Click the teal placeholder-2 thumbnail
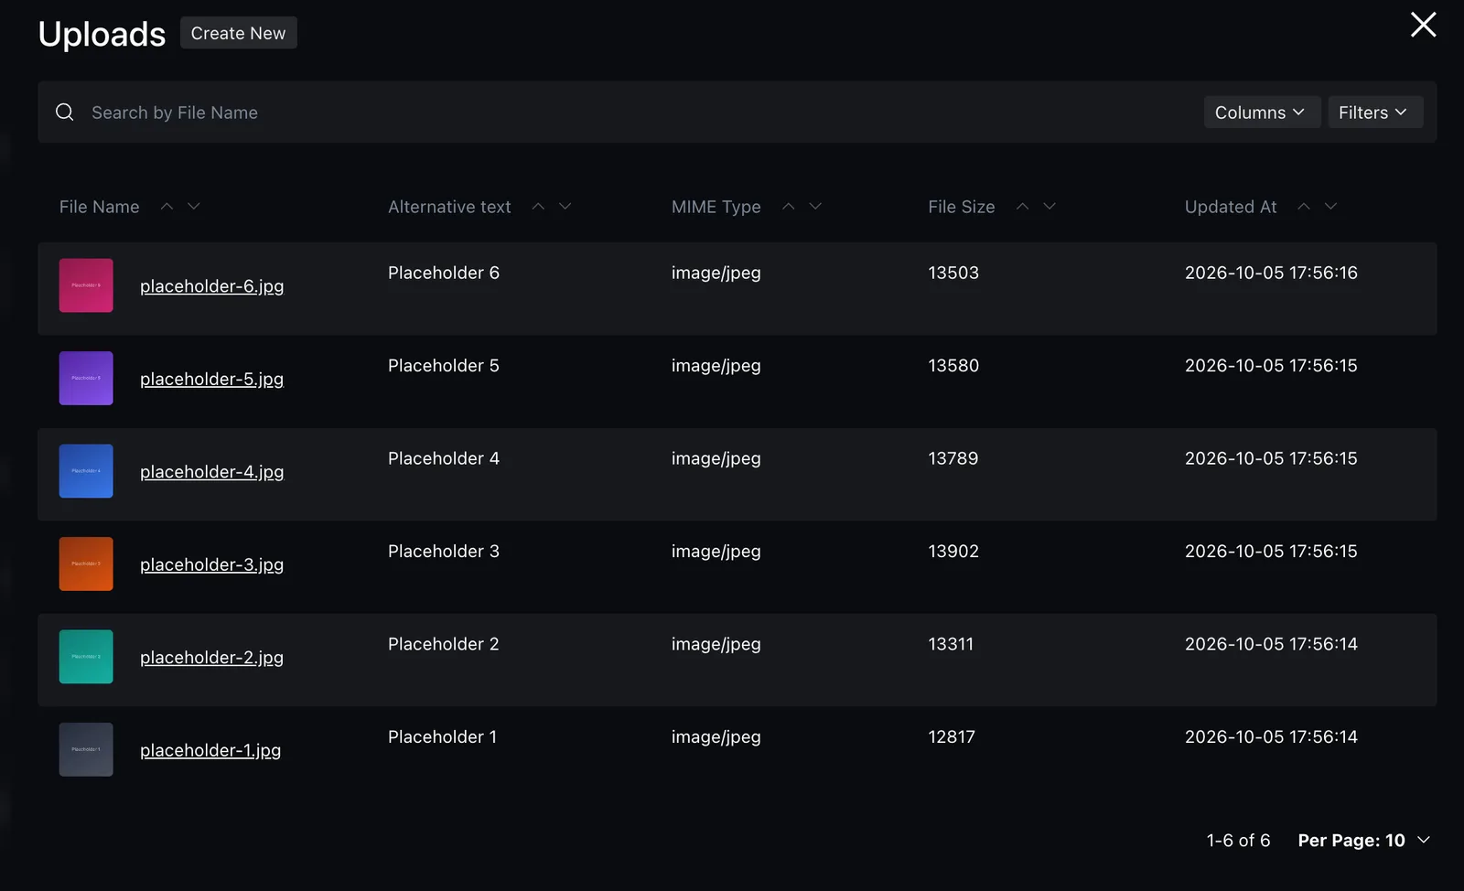Image resolution: width=1464 pixels, height=891 pixels. (86, 657)
